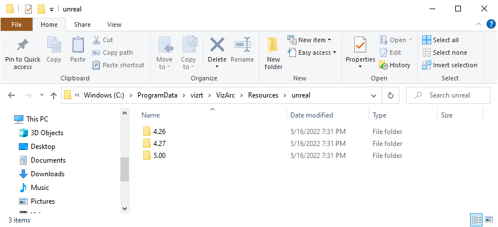
Task: Open file History
Action: coord(395,65)
